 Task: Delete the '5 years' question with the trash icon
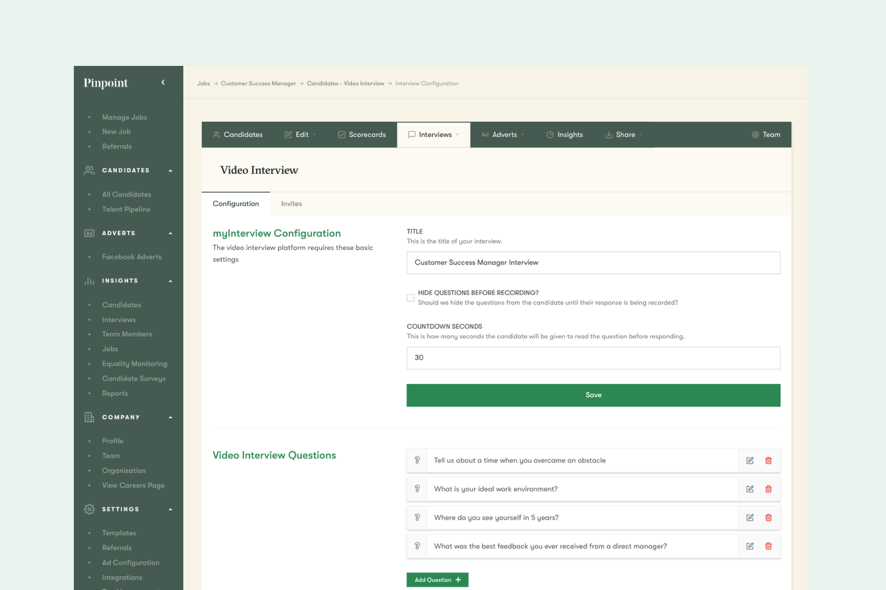[x=768, y=517]
